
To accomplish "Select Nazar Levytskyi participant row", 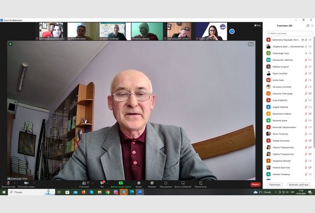I will [289, 74].
